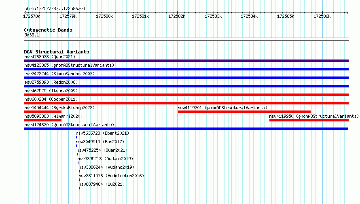Click the 172578k ruler tick label
The width and height of the screenshot is (360, 204).
click(32, 16)
